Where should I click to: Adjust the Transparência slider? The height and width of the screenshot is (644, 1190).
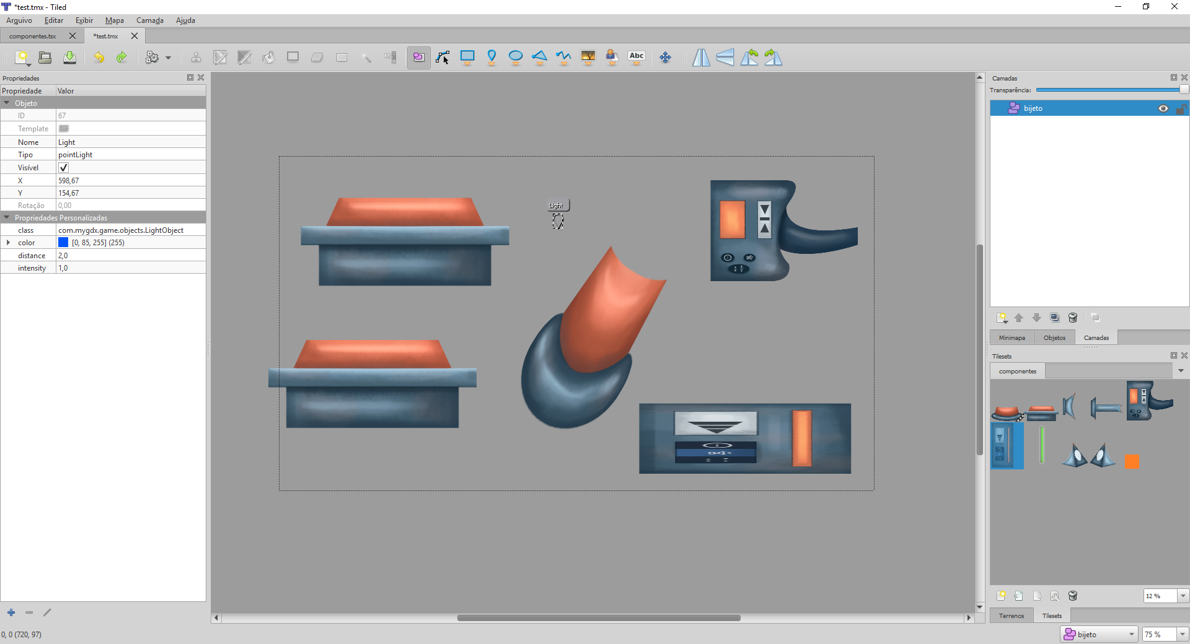point(1113,90)
